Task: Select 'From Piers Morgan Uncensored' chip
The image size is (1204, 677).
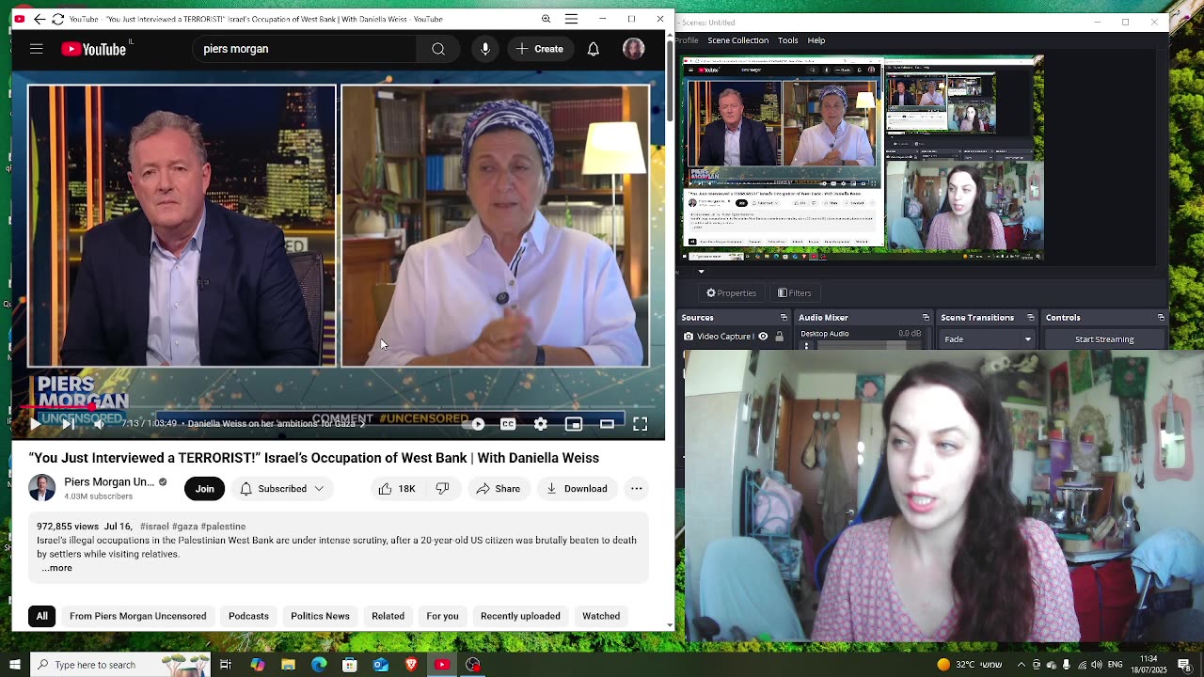Action: 138,616
